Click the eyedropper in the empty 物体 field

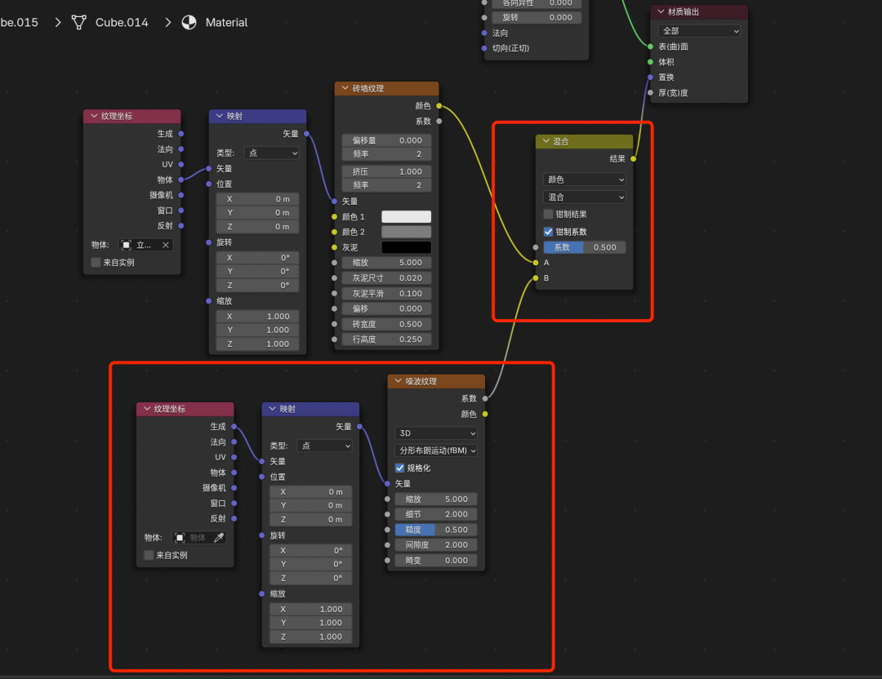pos(218,538)
